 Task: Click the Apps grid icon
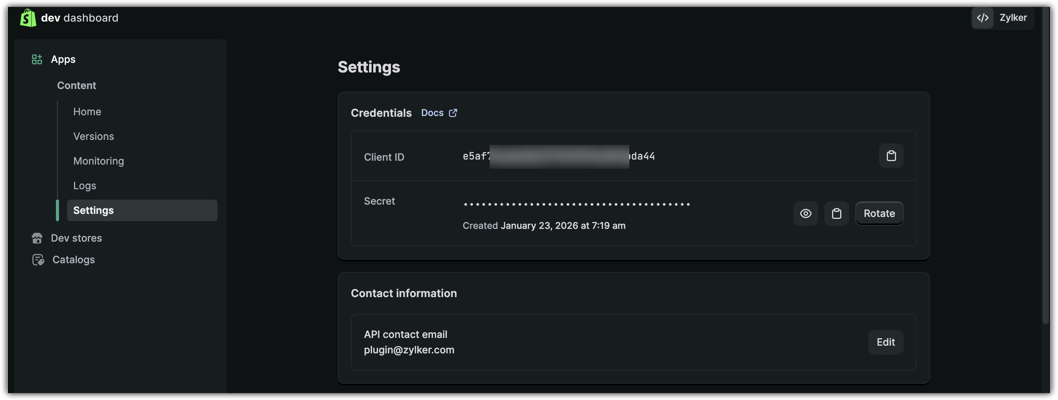coord(37,60)
